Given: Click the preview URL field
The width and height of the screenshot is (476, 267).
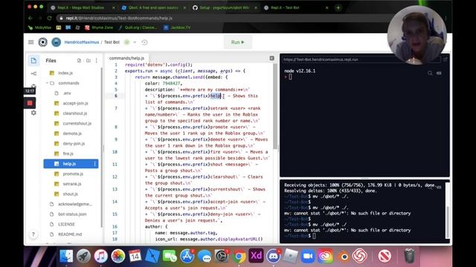Looking at the screenshot, I should tap(361, 59).
